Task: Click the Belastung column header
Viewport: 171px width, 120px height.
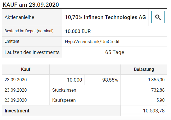Action: [144, 69]
